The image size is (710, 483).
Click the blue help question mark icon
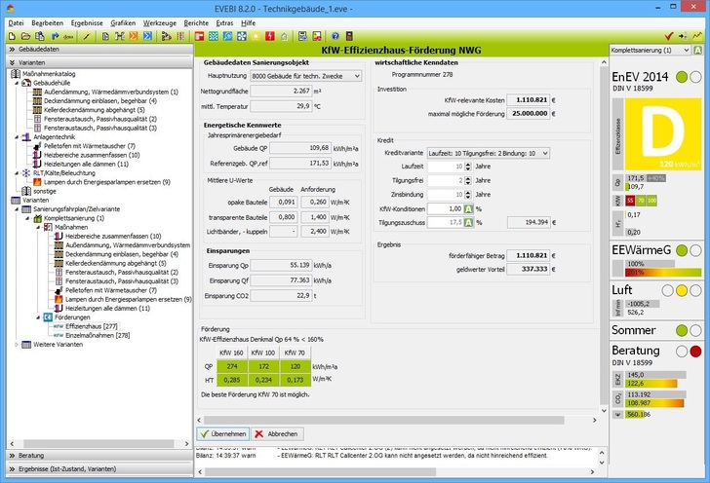pos(335,35)
